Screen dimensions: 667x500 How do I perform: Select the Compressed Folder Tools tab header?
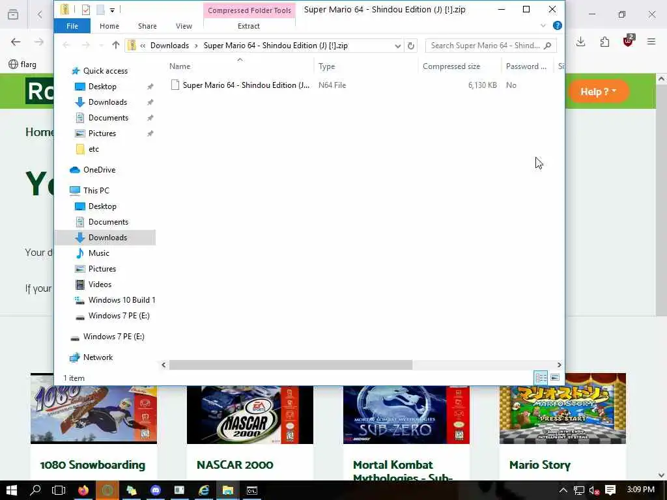pos(249,10)
